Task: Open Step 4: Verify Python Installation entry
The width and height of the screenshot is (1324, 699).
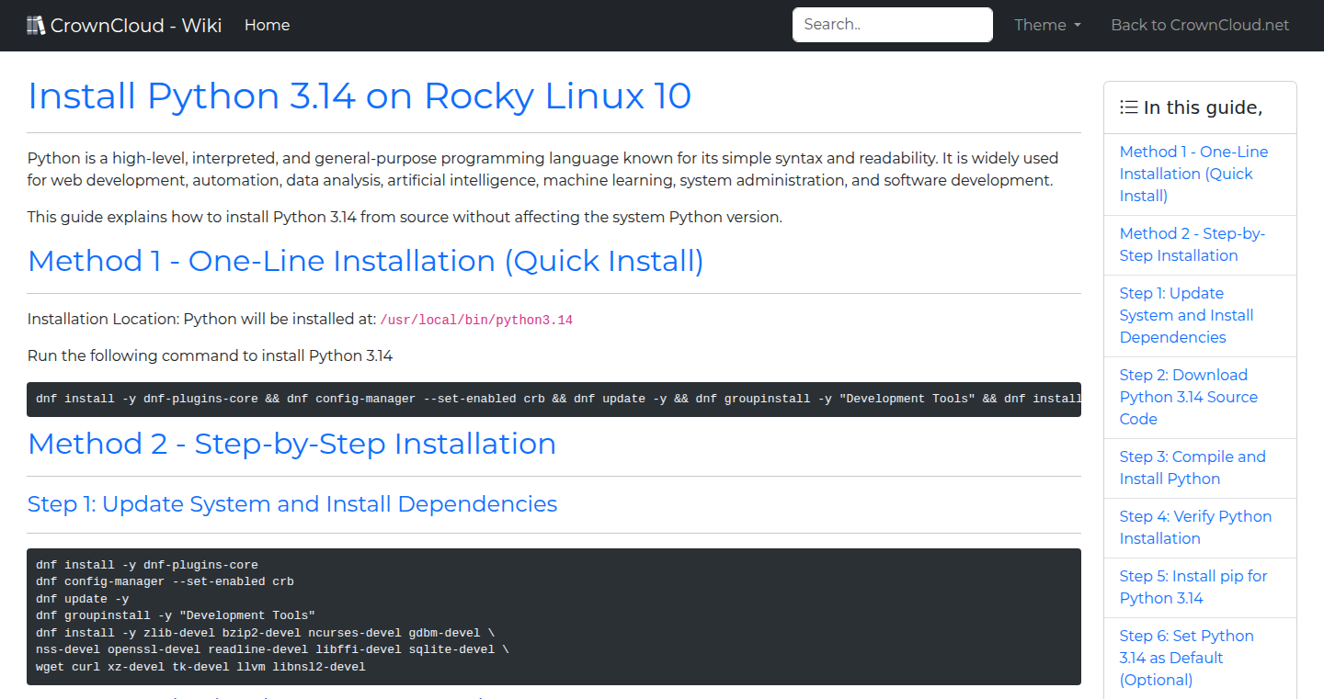Action: pyautogui.click(x=1200, y=527)
